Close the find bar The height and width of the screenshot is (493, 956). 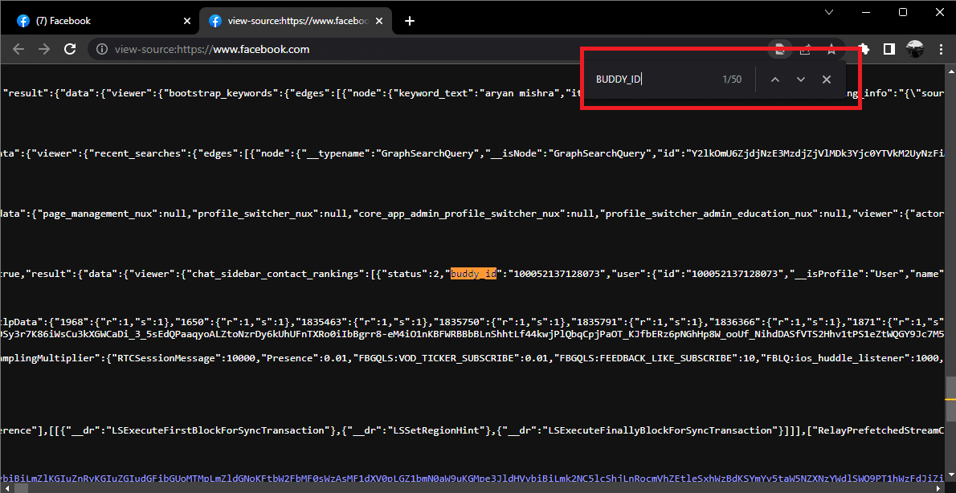tap(827, 79)
